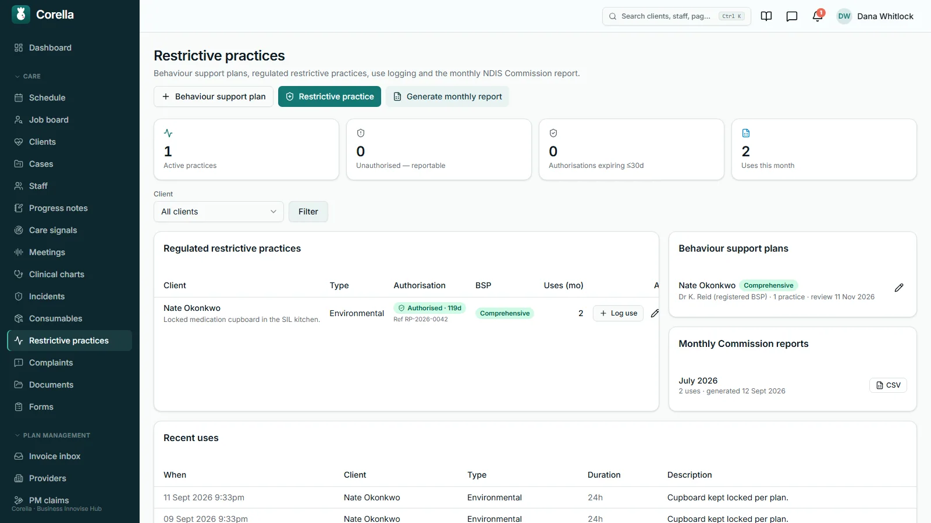Click the Clinical charts stethoscope icon
This screenshot has width=931, height=523.
[x=19, y=274]
